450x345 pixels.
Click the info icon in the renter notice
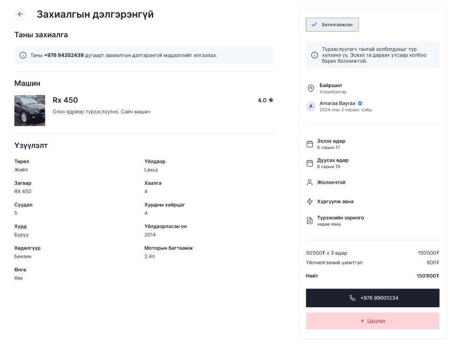coord(315,55)
